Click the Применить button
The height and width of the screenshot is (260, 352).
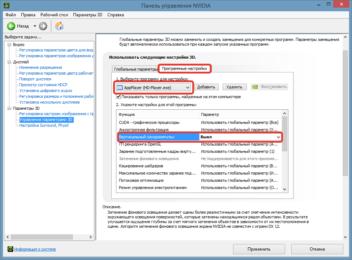point(259,249)
